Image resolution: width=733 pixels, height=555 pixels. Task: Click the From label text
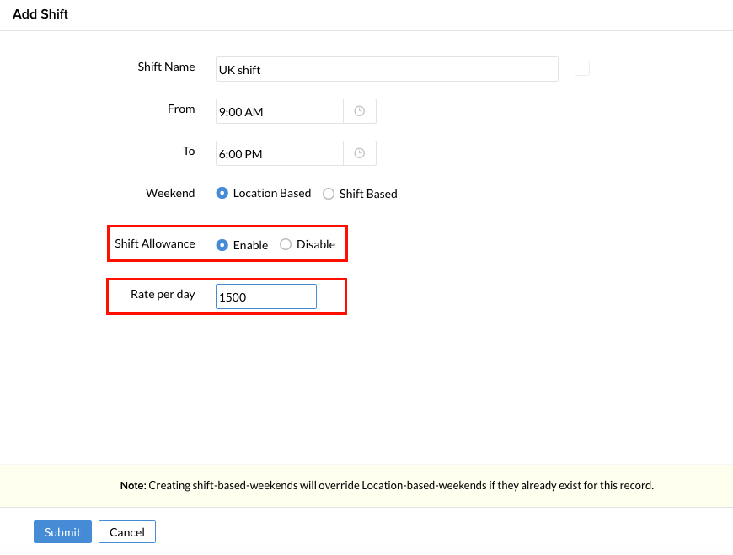pyautogui.click(x=181, y=109)
